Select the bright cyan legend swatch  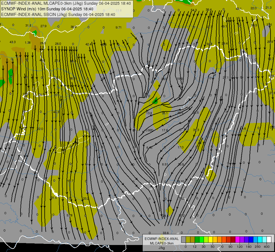[x=260, y=239]
